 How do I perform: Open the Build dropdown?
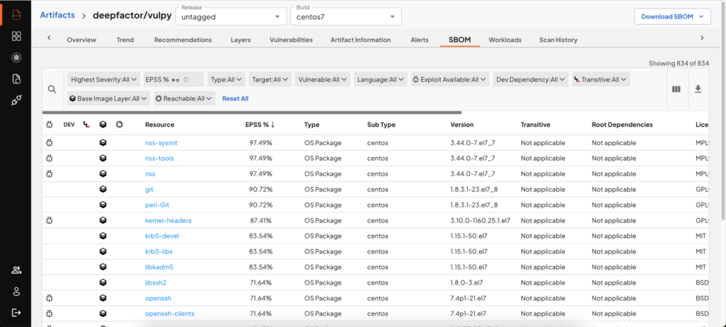point(345,16)
